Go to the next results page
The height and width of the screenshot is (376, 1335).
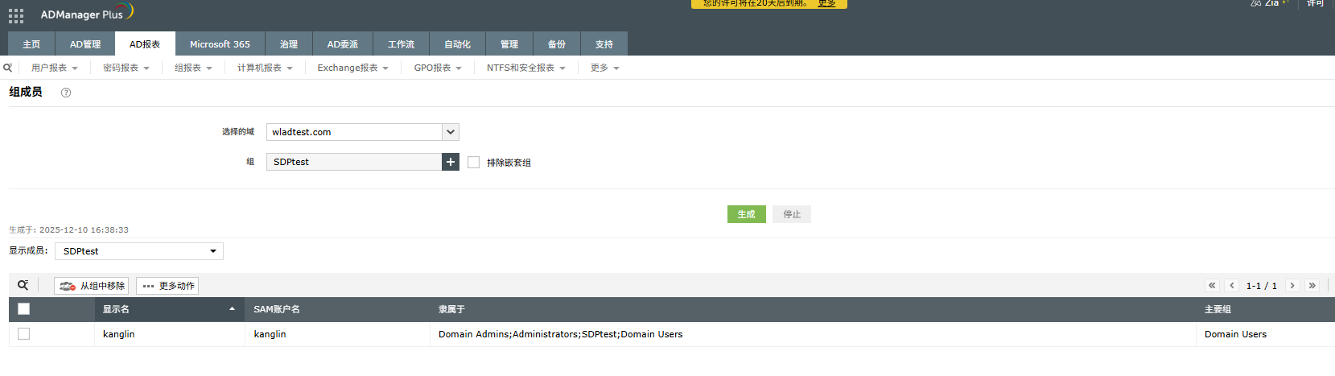pyautogui.click(x=1292, y=285)
